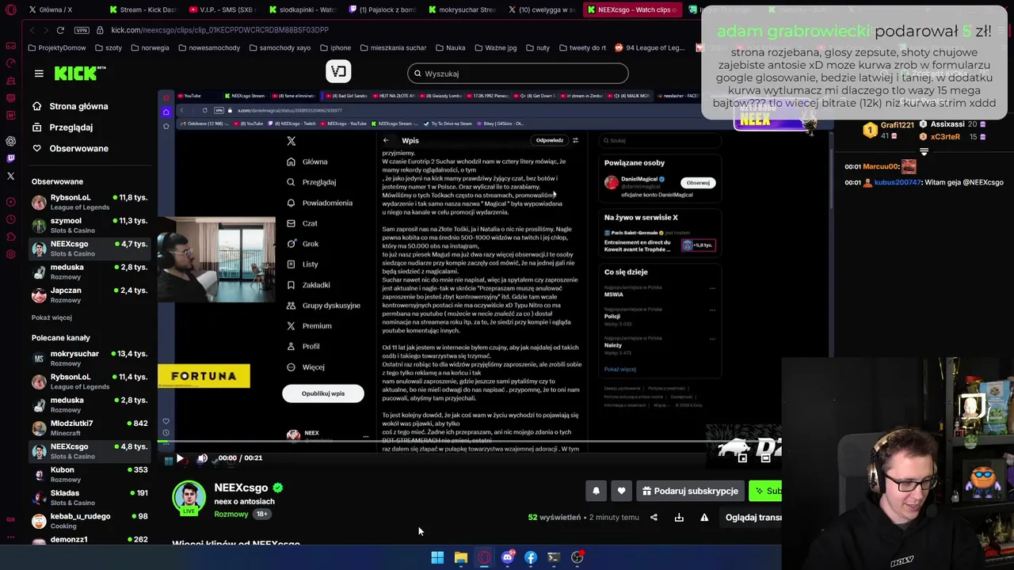Open the Rozmowy category link
The height and width of the screenshot is (570, 1014).
(x=231, y=515)
